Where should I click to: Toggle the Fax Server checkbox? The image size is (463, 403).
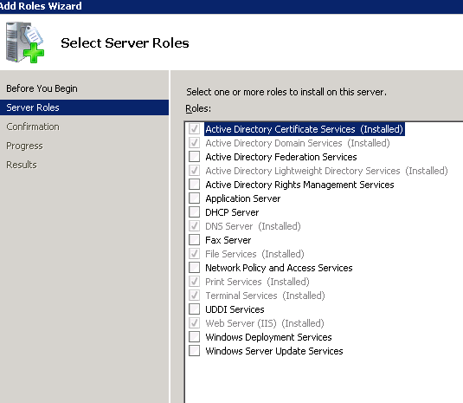195,240
